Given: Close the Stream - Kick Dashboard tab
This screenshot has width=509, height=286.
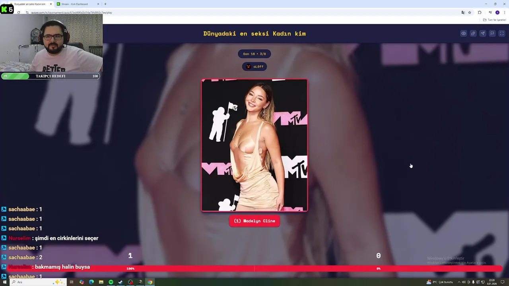Looking at the screenshot, I should click(x=98, y=4).
